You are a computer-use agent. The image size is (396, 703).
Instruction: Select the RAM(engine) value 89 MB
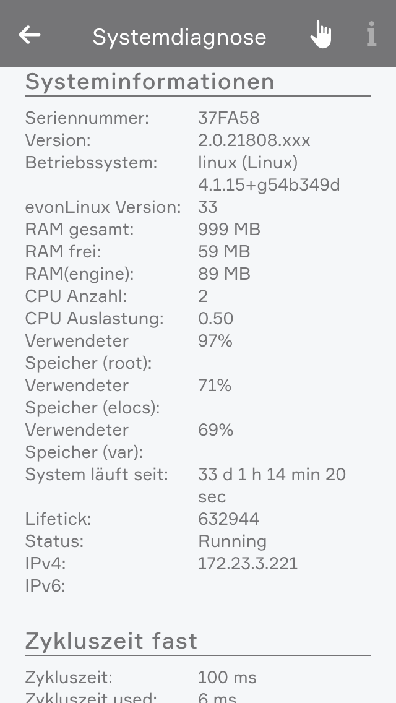pos(224,274)
